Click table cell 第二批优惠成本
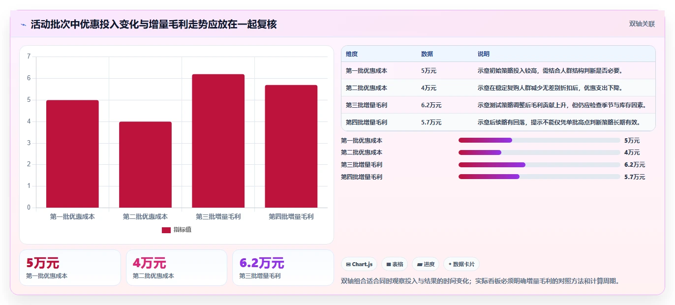This screenshot has width=675, height=305. coord(367,88)
